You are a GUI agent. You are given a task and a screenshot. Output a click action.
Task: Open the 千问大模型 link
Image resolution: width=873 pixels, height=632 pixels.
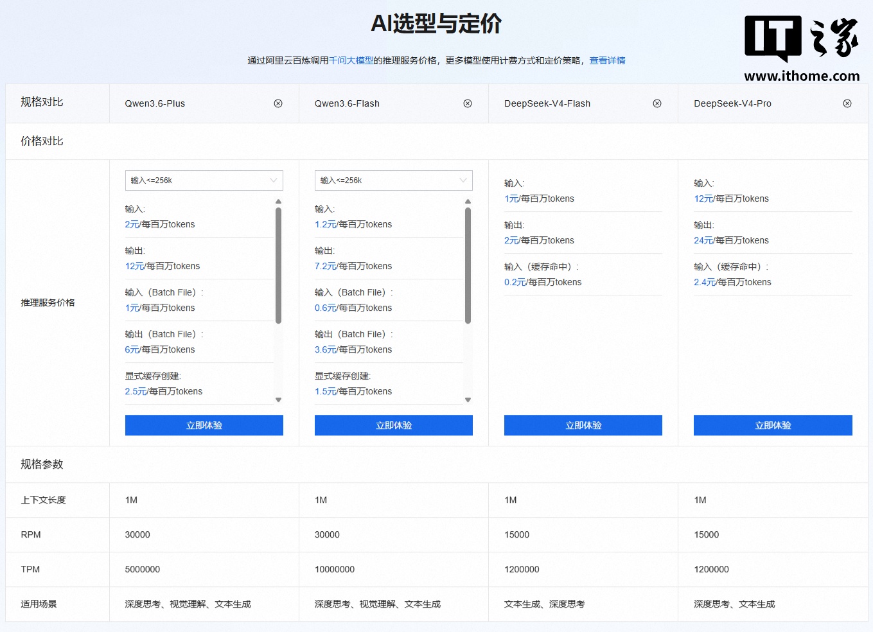pos(351,60)
